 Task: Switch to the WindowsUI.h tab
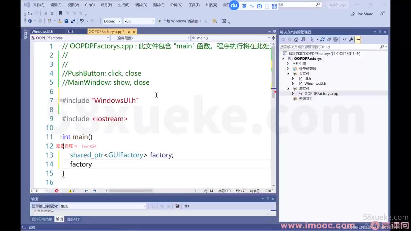(x=42, y=31)
